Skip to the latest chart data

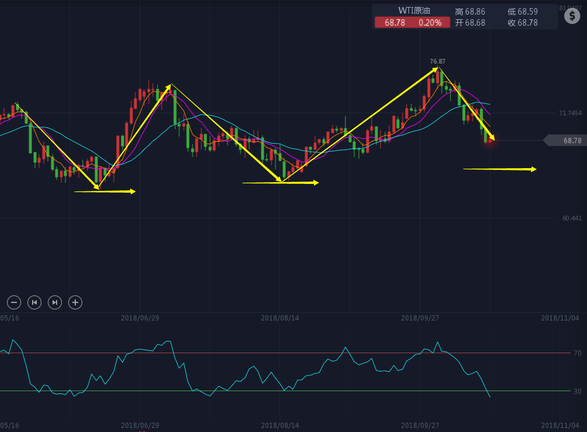[54, 302]
